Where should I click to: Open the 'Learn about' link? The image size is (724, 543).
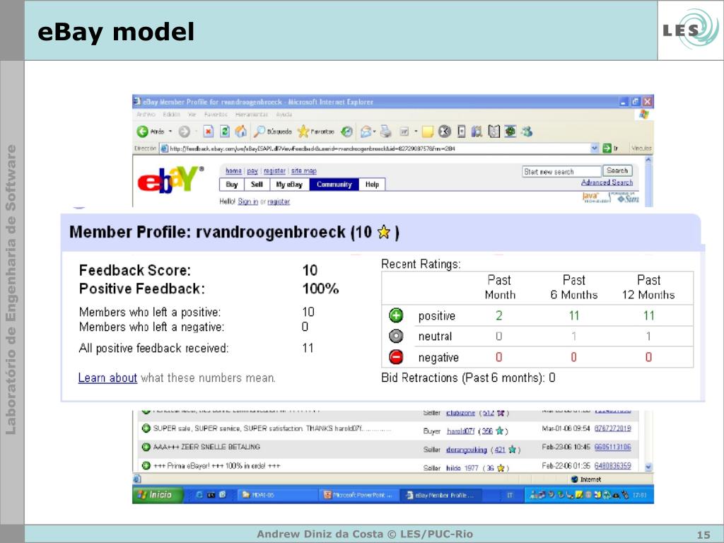pyautogui.click(x=107, y=378)
